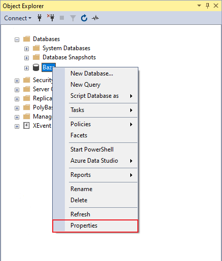Click the pin Auto Hide icon

point(207,6)
